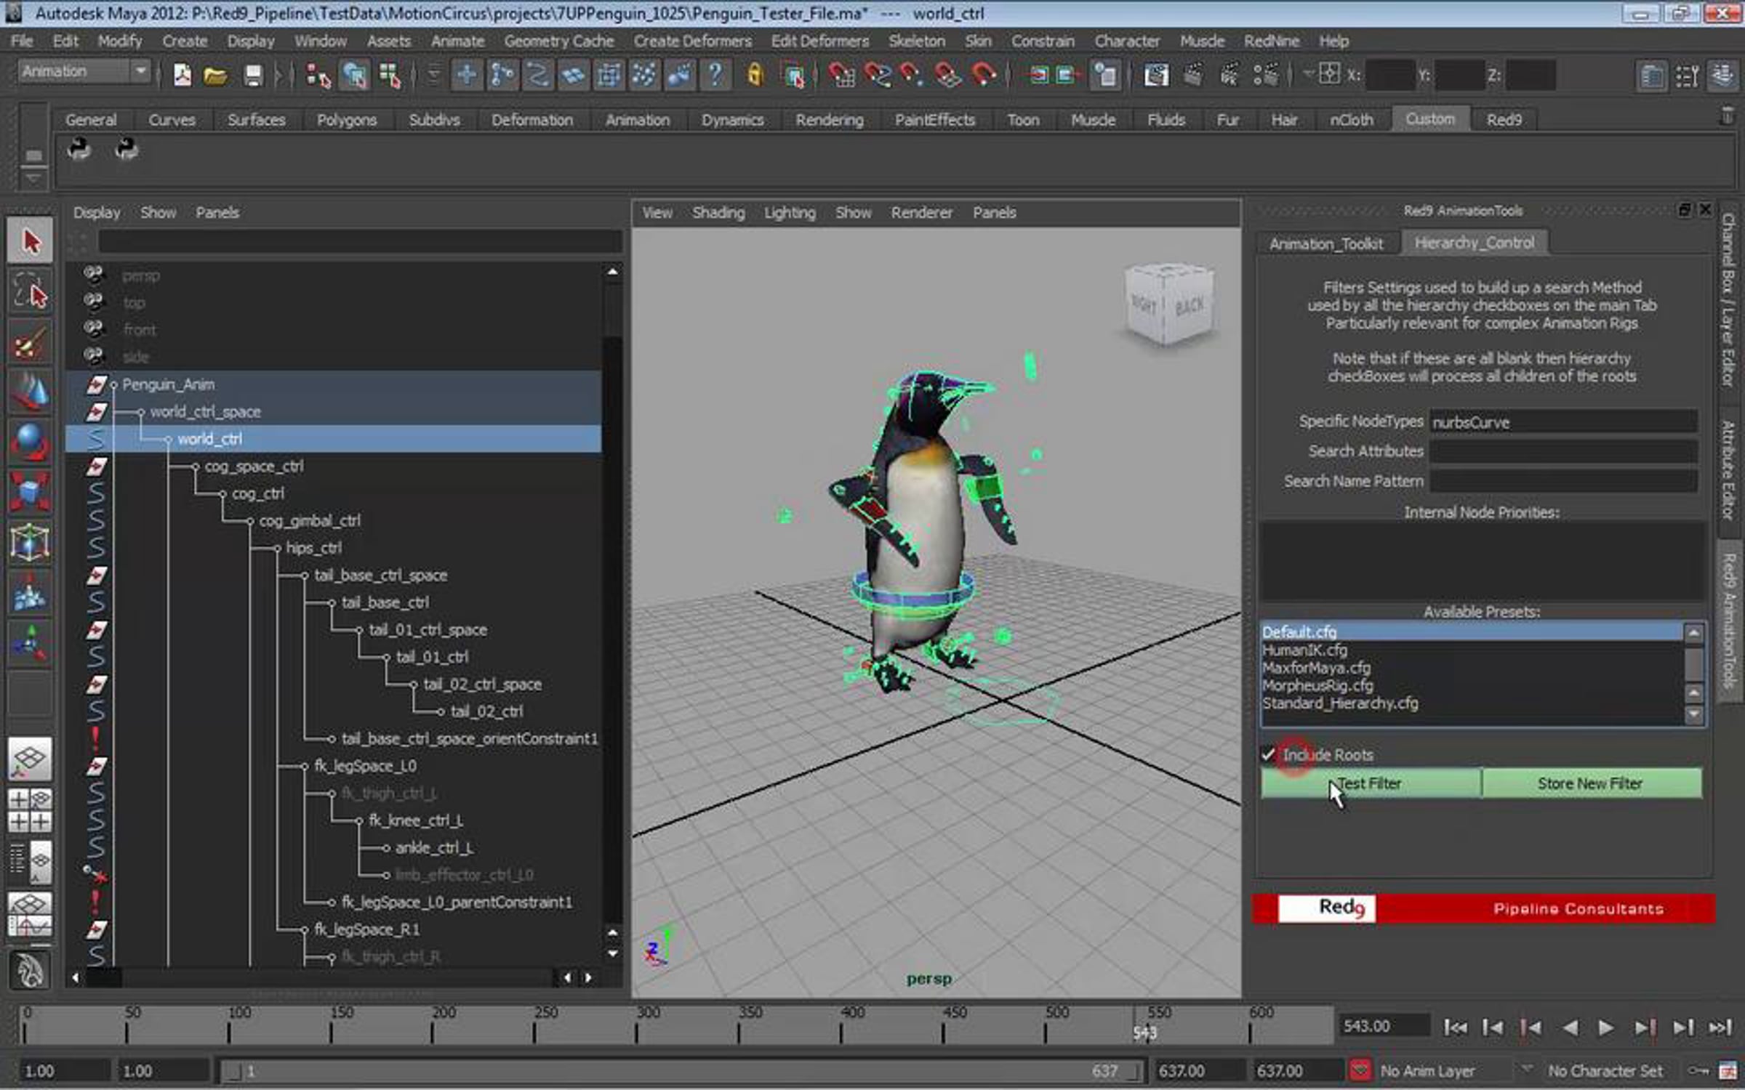Image resolution: width=1745 pixels, height=1090 pixels.
Task: Open the Red9 shelf tab
Action: 1504,120
